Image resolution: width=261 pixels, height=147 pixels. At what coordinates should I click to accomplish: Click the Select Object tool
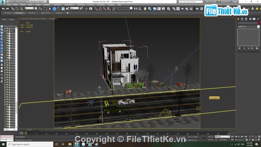click(x=36, y=9)
